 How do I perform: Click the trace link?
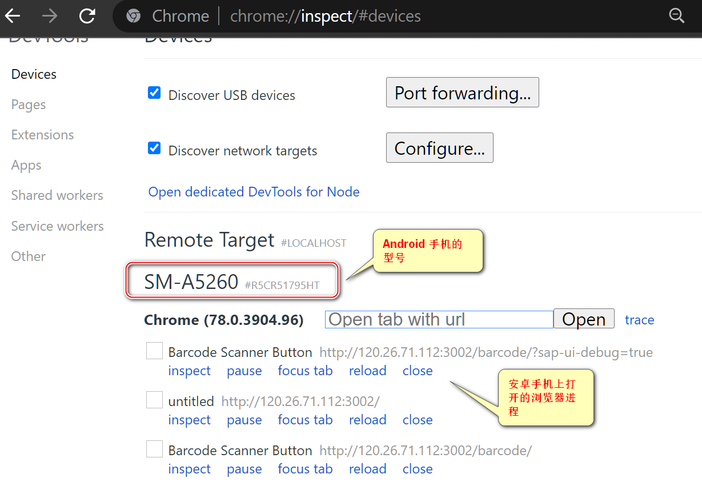(x=640, y=320)
